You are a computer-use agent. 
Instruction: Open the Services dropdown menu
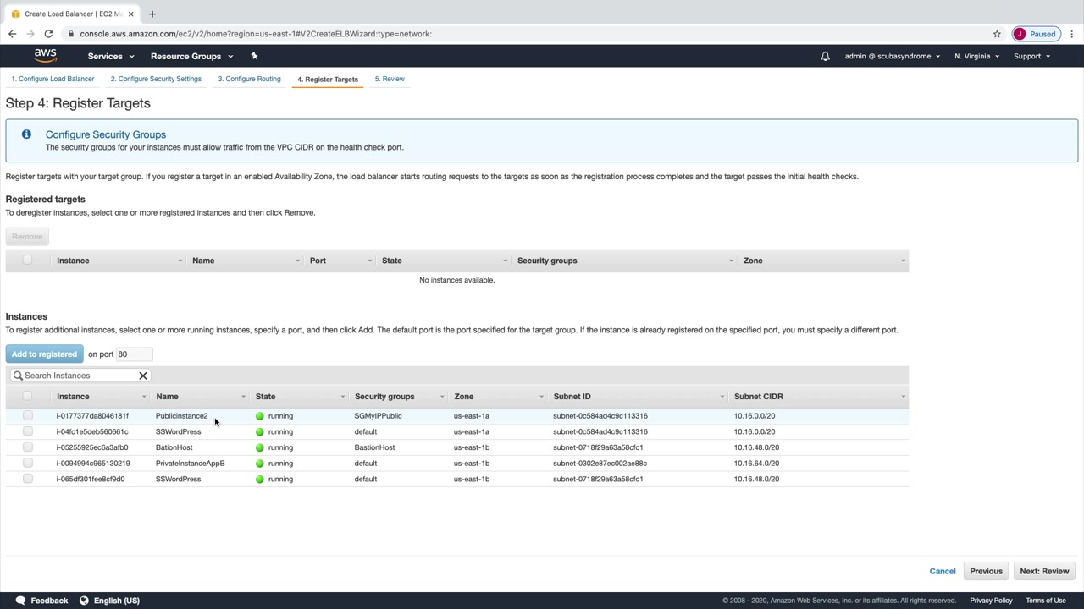(111, 57)
